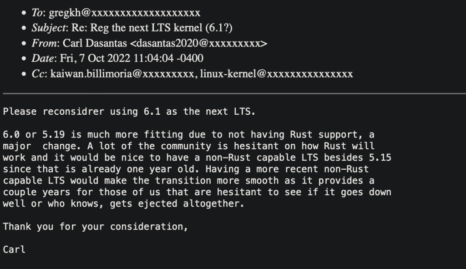Click the italic Date label
466x269 pixels.
[x=42, y=59]
